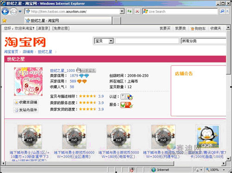Refresh the page with the green arrows icon
Image resolution: width=232 pixels, height=173 pixels.
pyautogui.click(x=129, y=12)
